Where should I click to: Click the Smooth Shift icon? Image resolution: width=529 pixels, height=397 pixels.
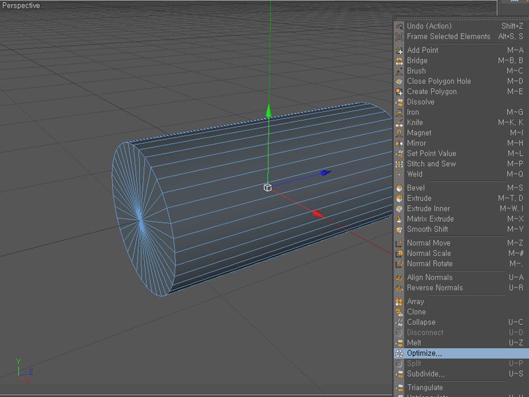click(399, 229)
